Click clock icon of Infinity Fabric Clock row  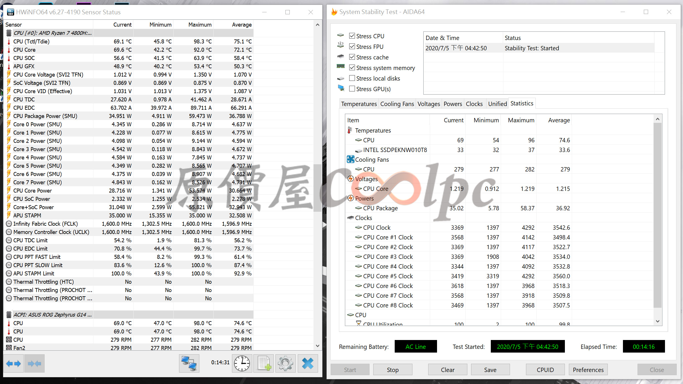tap(9, 224)
